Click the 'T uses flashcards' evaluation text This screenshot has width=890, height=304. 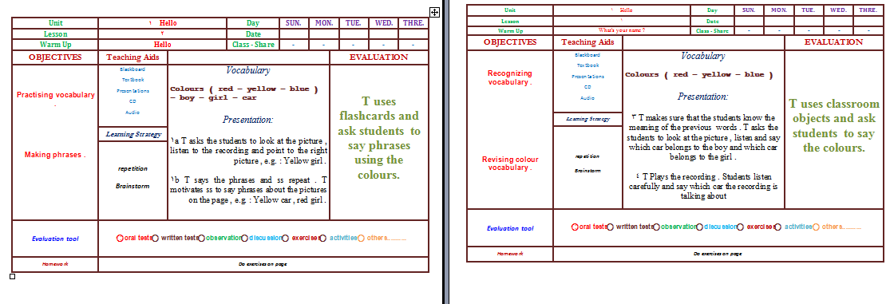[378, 138]
